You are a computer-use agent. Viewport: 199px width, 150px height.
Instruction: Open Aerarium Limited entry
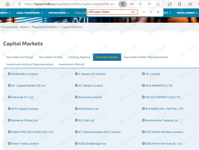(90, 97)
